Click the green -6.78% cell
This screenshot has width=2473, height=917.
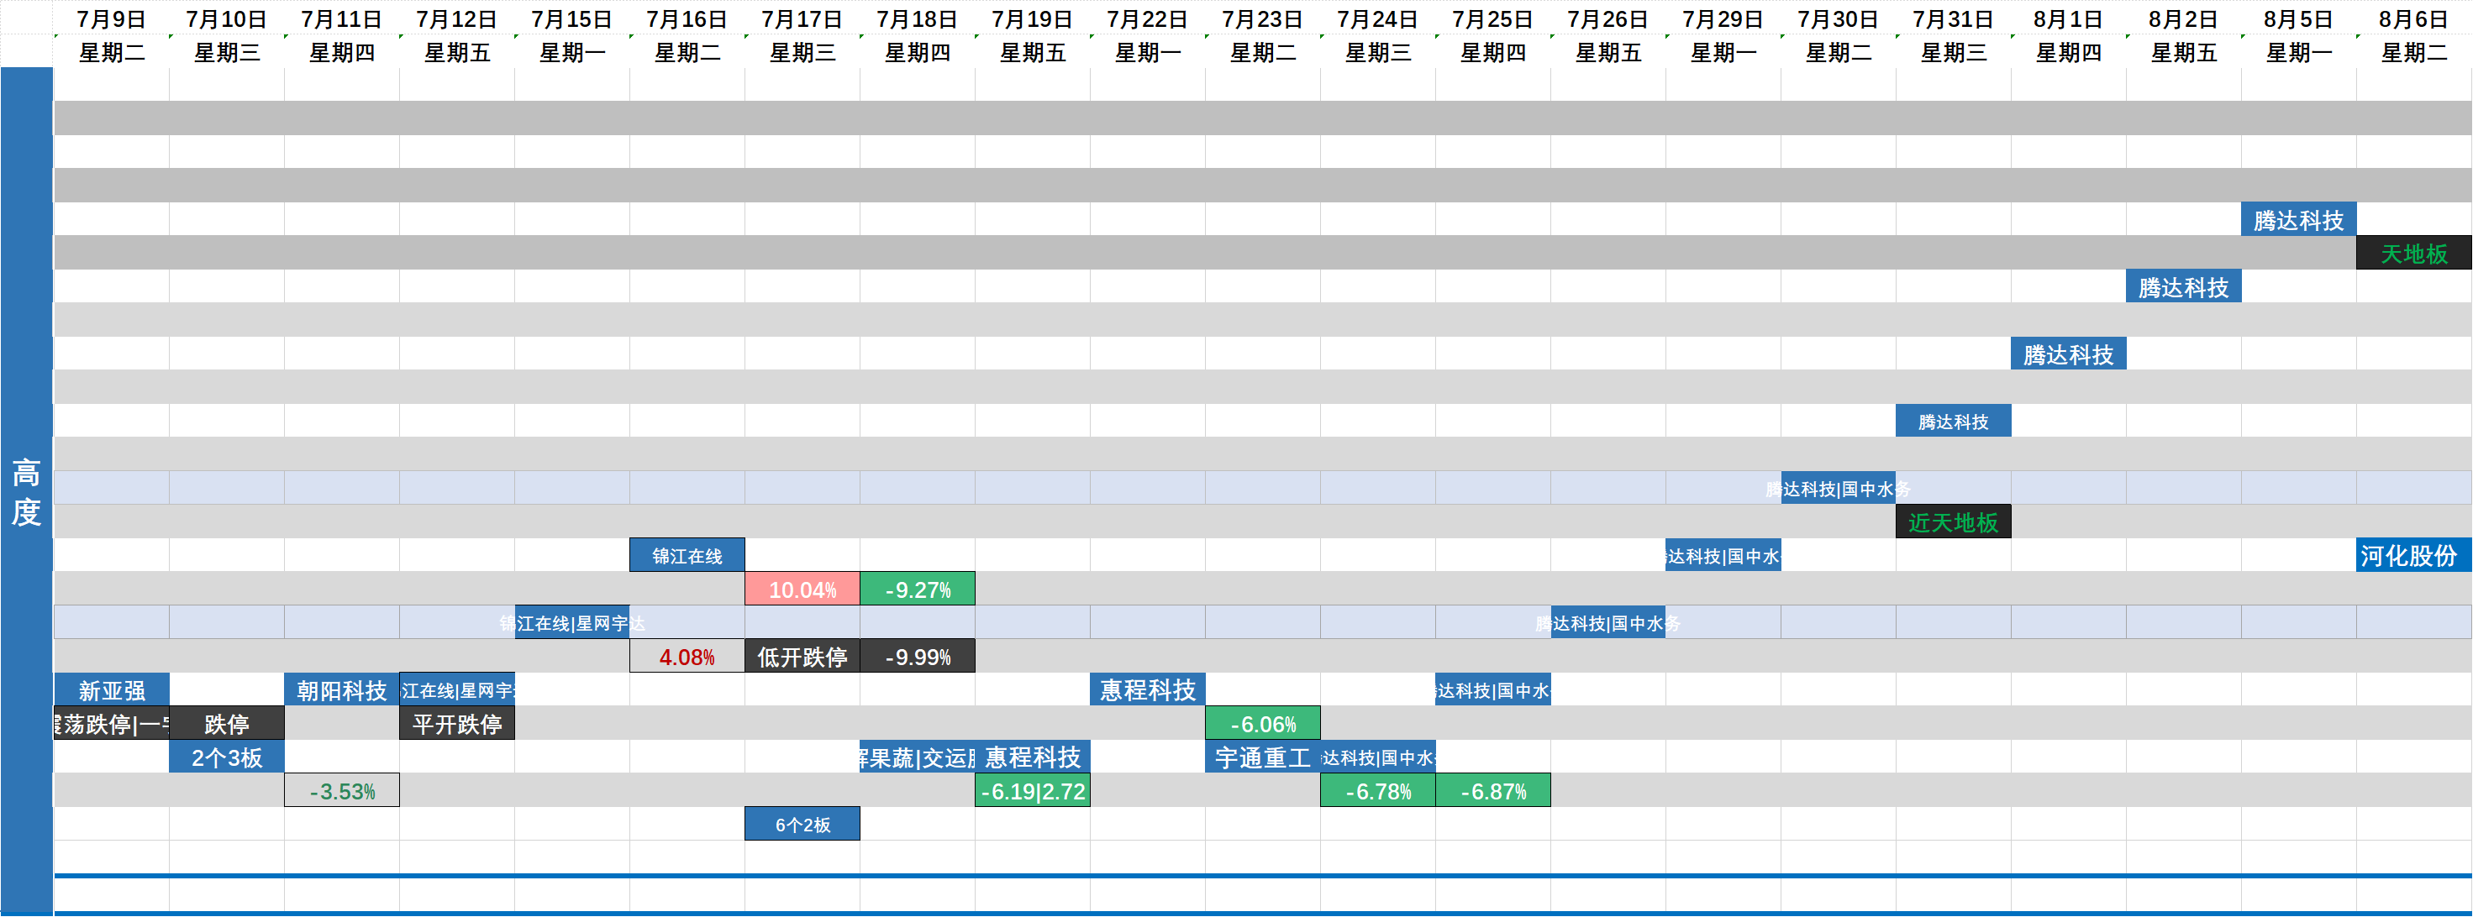(1377, 790)
